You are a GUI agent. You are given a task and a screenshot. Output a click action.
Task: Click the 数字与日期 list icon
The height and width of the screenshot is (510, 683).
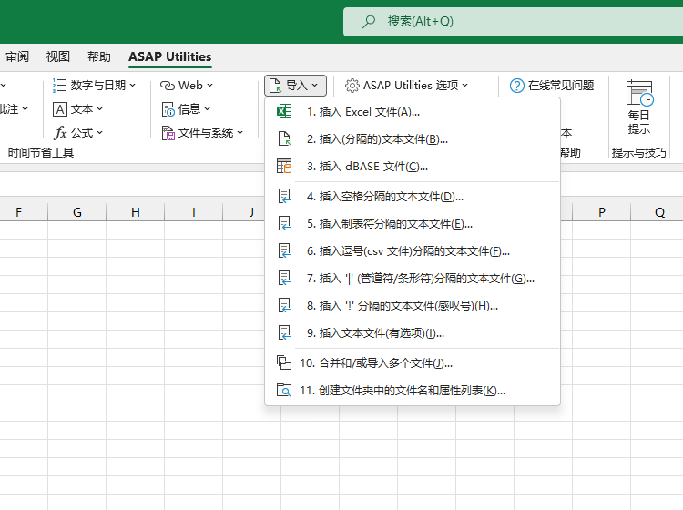tap(59, 86)
